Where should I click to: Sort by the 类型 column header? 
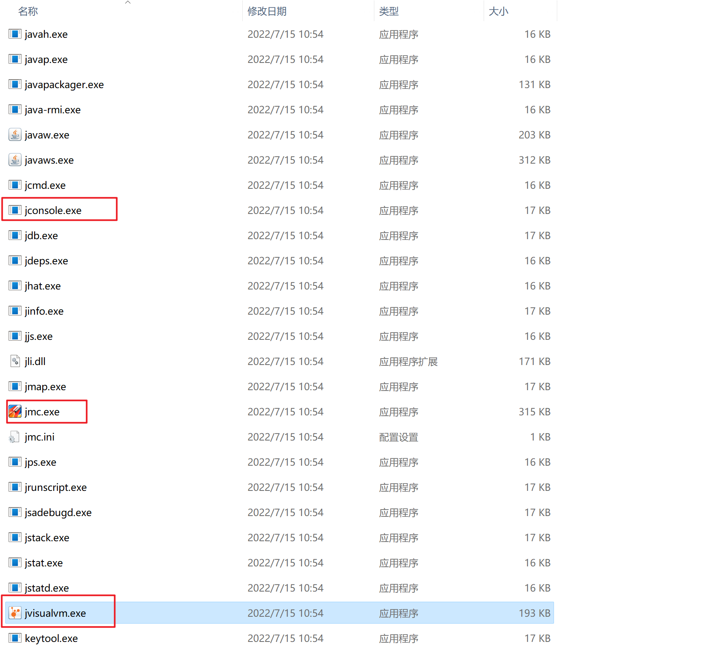tap(389, 11)
